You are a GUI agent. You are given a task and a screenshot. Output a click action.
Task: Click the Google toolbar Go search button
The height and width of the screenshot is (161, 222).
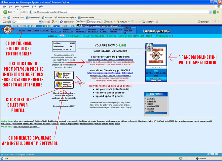[43, 22]
